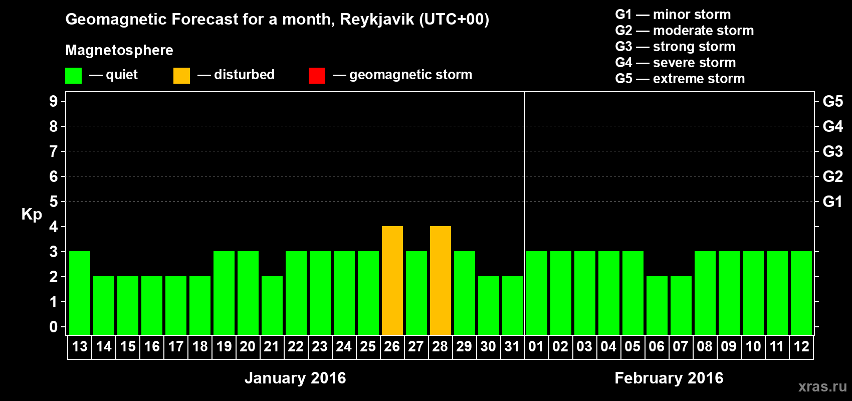Screen dimensions: 852x401
Task: Click the green bar for February 06
Action: click(657, 305)
